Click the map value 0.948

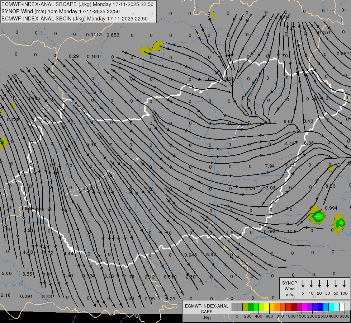[190, 255]
